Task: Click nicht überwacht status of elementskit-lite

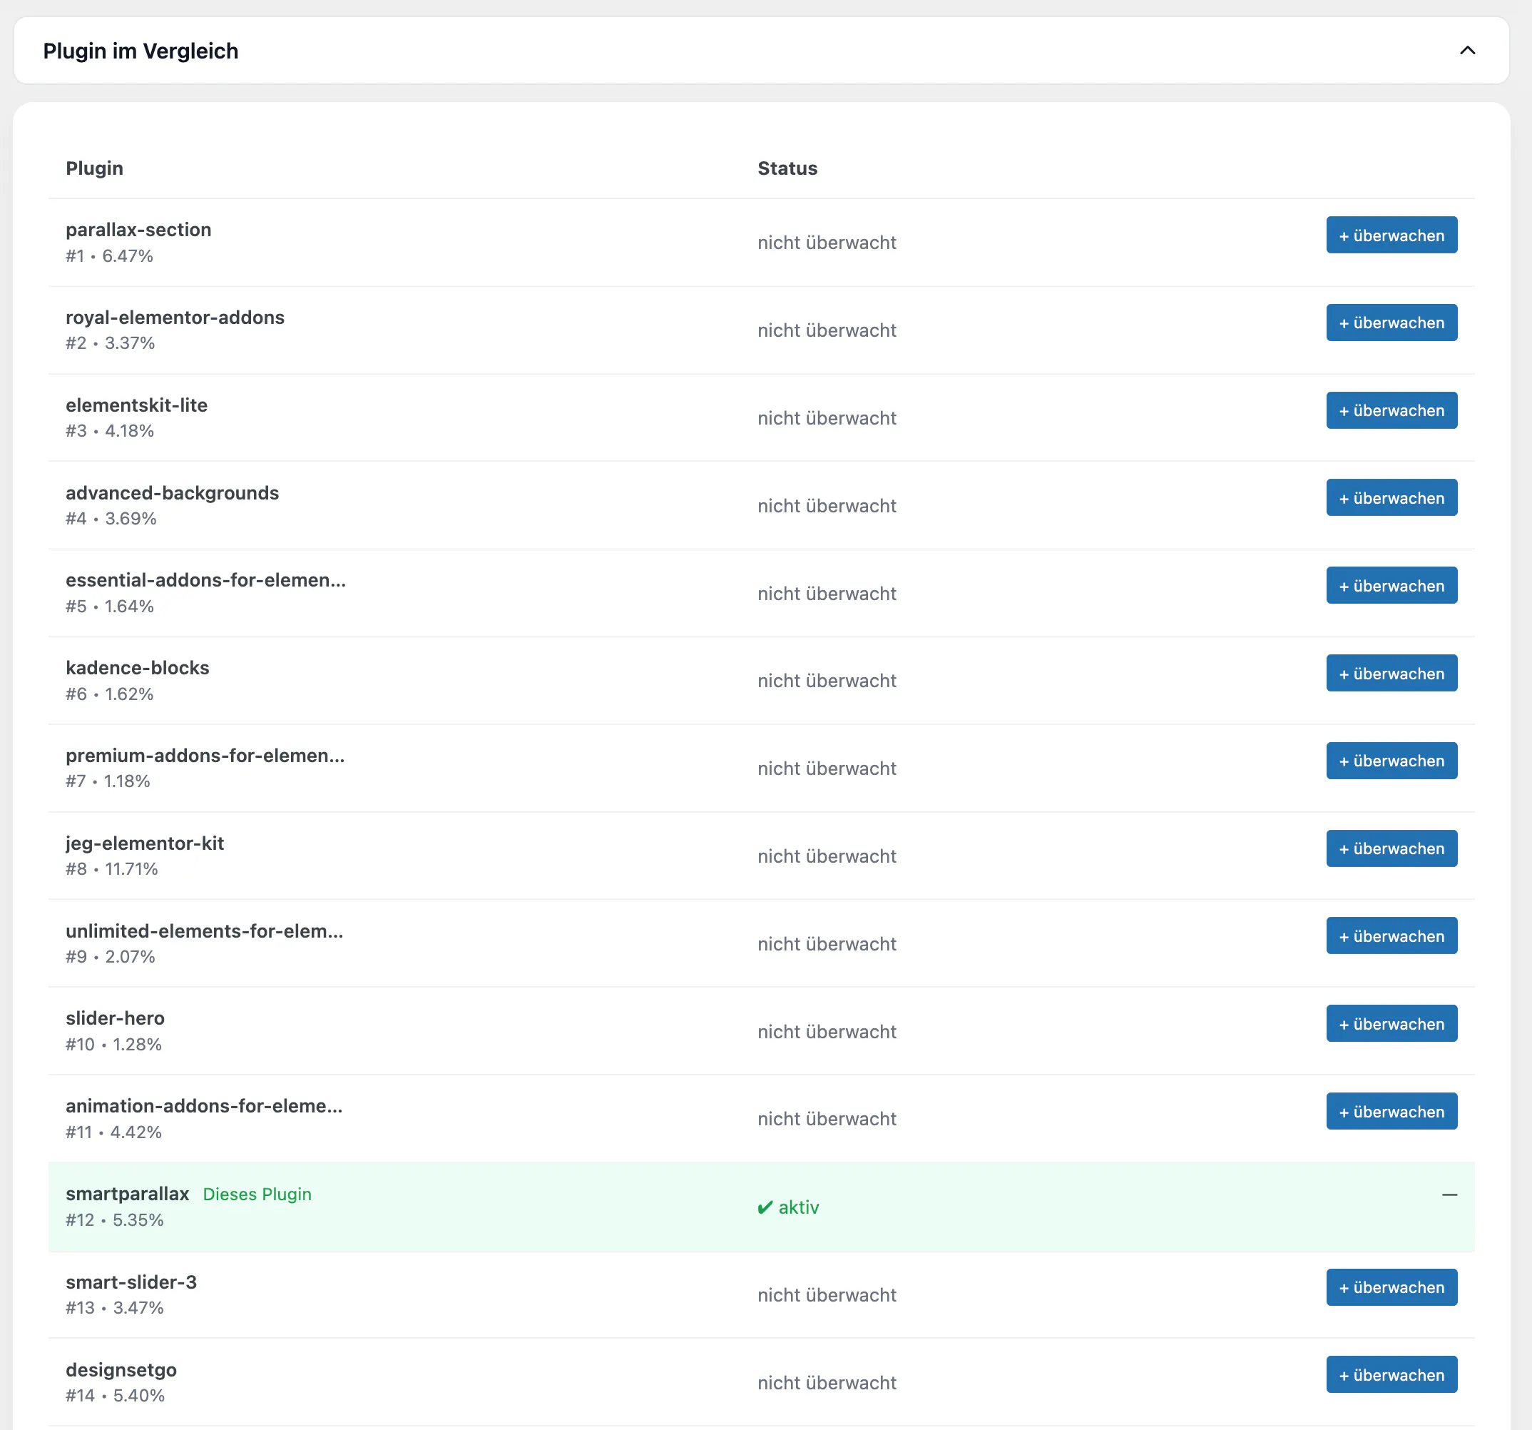Action: pyautogui.click(x=827, y=418)
